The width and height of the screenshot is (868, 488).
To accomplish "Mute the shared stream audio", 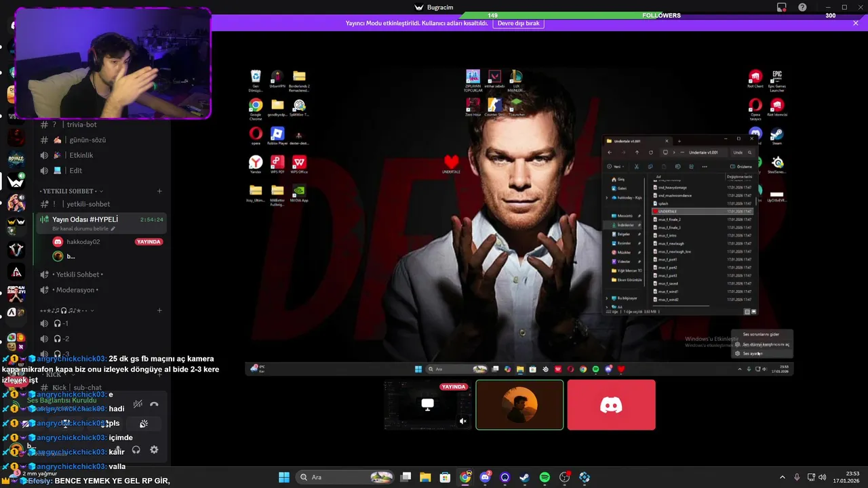I will point(463,421).
